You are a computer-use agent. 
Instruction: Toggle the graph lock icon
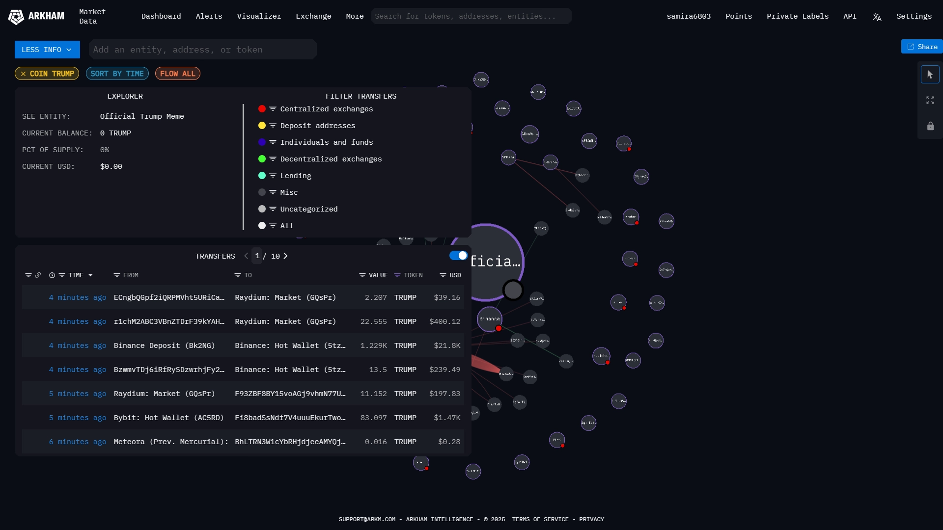(x=930, y=126)
